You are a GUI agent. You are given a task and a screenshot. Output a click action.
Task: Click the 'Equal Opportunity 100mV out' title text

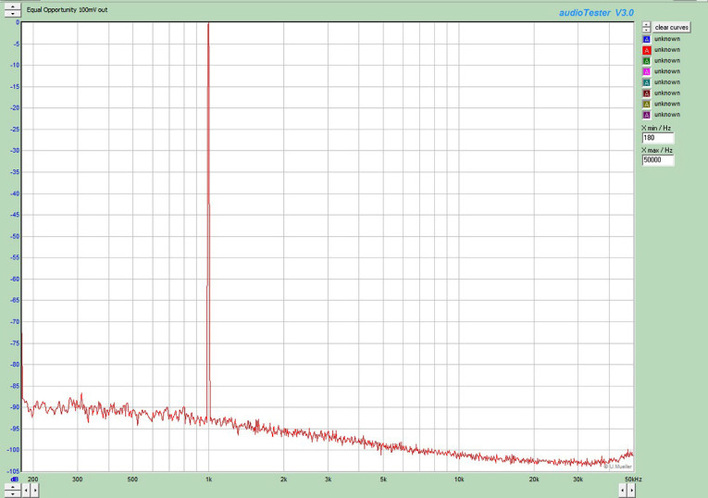point(67,9)
